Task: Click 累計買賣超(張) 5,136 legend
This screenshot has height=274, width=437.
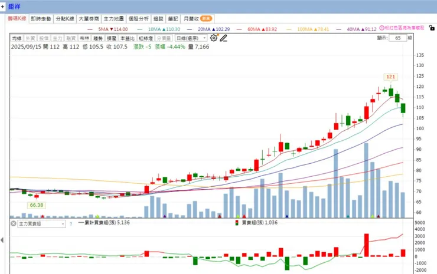Action: 104,223
